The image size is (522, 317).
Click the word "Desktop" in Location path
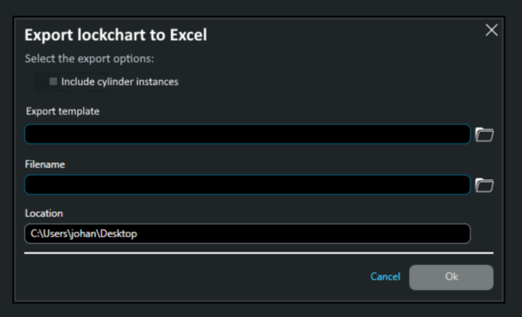pyautogui.click(x=120, y=234)
